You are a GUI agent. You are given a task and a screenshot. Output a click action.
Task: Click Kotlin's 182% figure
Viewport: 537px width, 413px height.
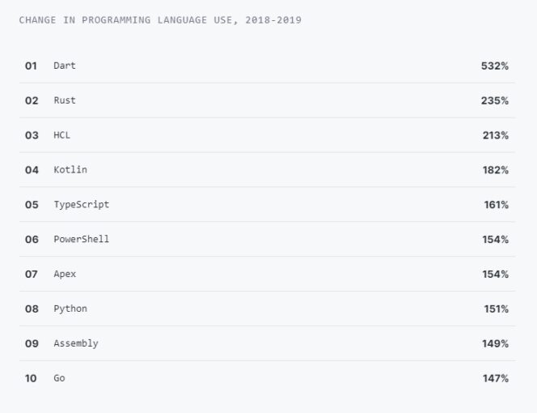(495, 170)
